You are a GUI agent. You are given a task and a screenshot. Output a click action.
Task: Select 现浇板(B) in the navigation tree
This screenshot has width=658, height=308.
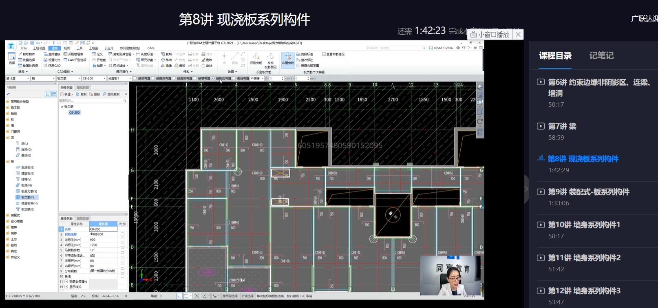click(27, 167)
